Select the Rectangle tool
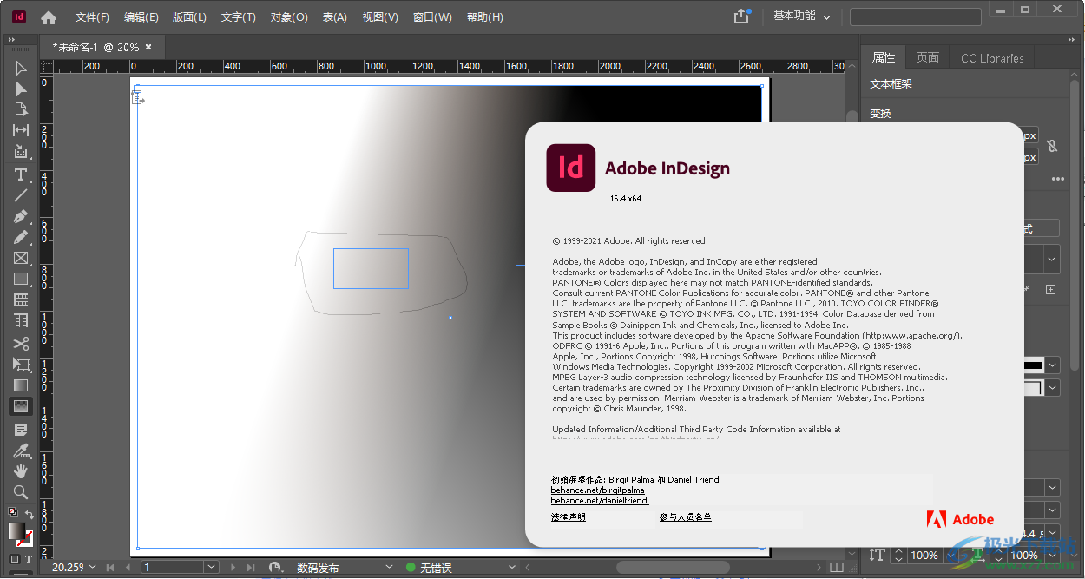This screenshot has height=579, width=1085. tap(21, 279)
